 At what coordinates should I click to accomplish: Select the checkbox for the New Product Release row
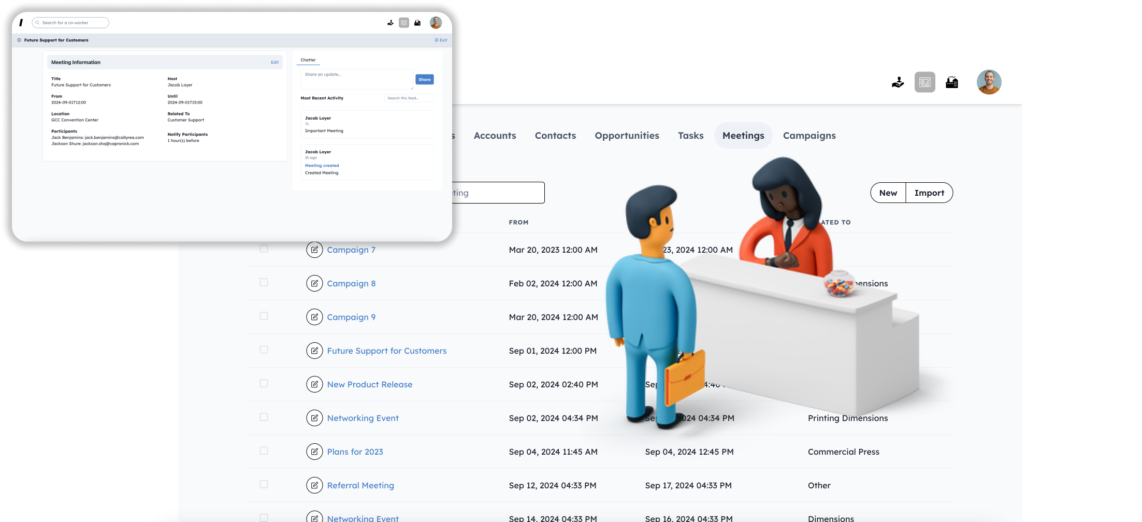coord(264,384)
